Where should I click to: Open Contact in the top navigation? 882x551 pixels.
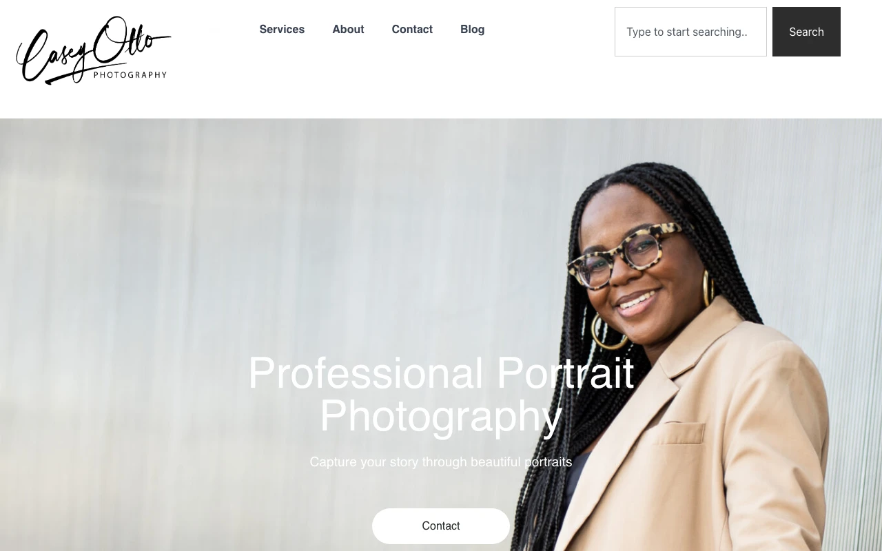(412, 29)
